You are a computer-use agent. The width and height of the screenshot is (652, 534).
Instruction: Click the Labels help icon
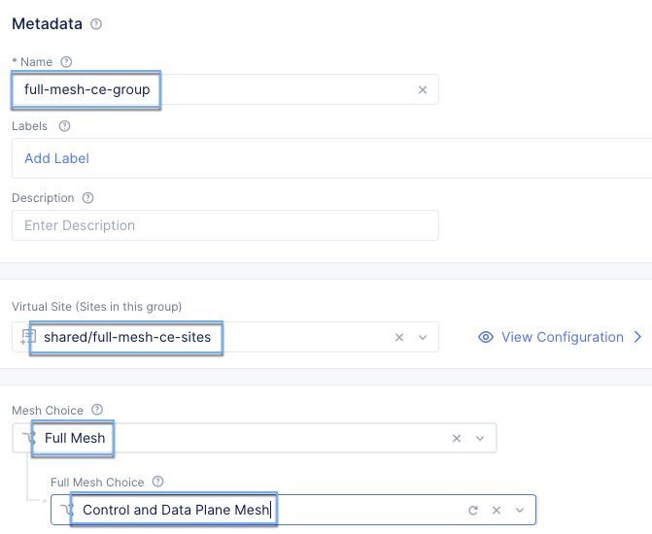pyautogui.click(x=65, y=126)
